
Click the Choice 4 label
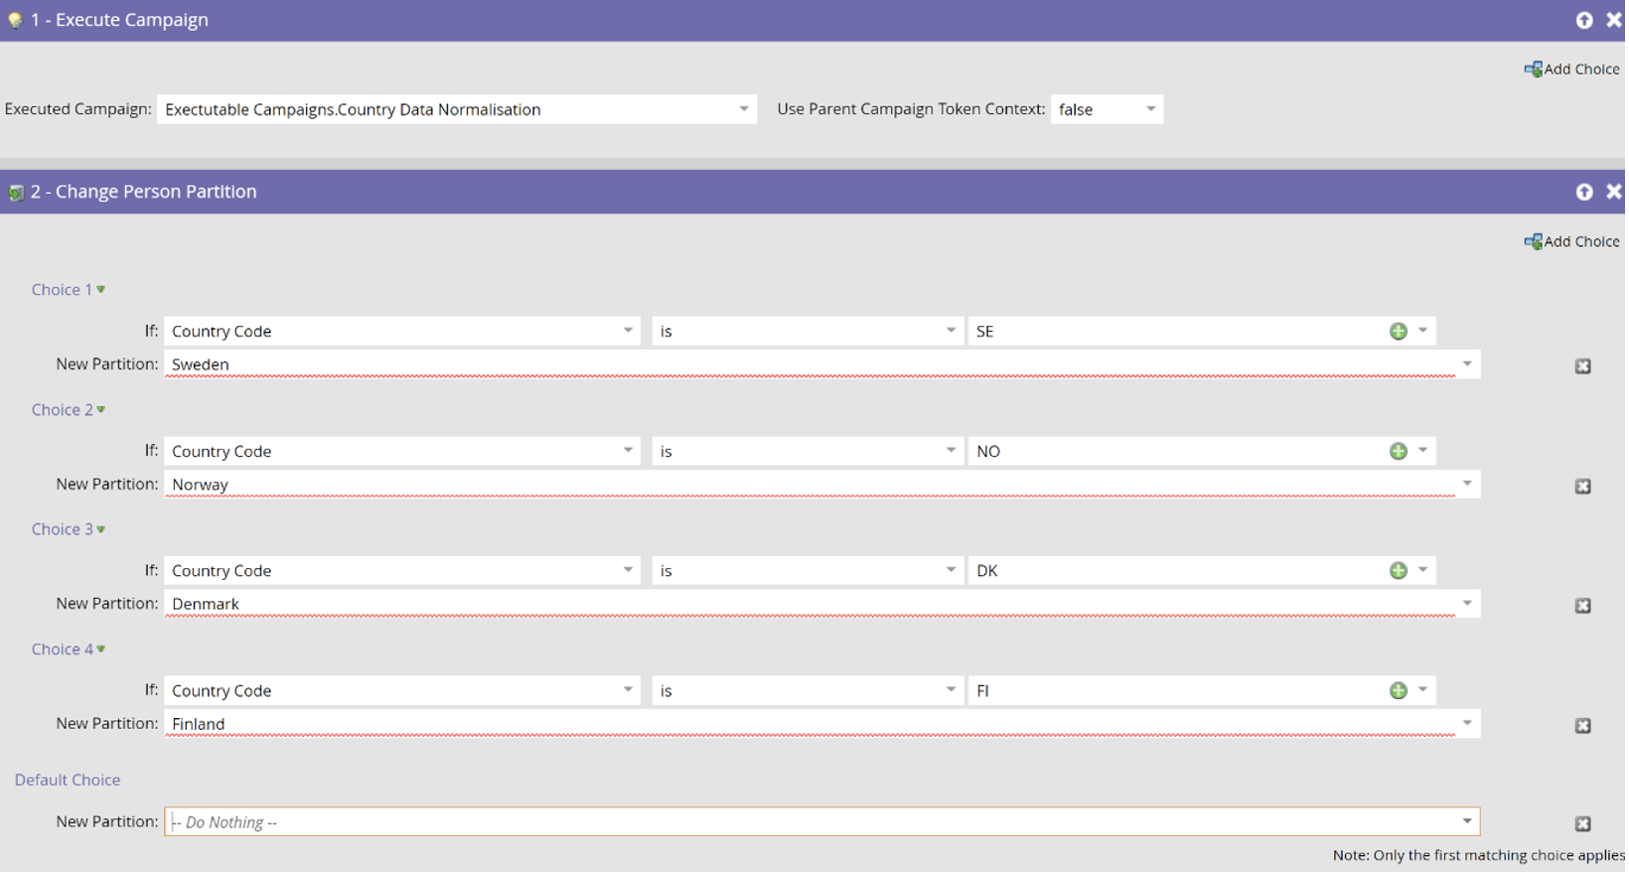click(62, 650)
